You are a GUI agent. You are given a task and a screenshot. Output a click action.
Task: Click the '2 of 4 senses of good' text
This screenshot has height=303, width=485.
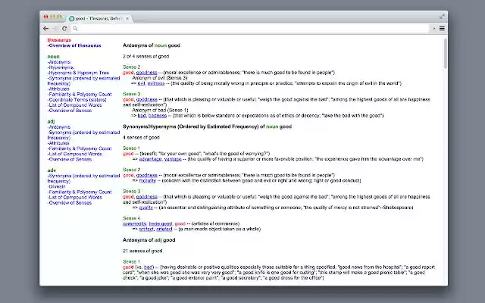tap(146, 56)
